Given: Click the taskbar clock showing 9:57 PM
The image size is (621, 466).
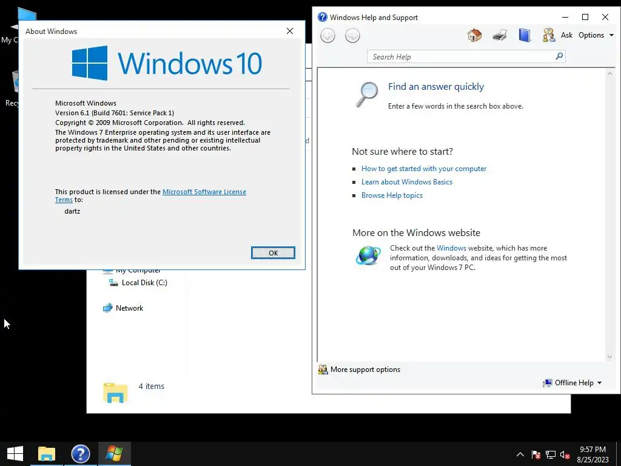Looking at the screenshot, I should pyautogui.click(x=593, y=450).
